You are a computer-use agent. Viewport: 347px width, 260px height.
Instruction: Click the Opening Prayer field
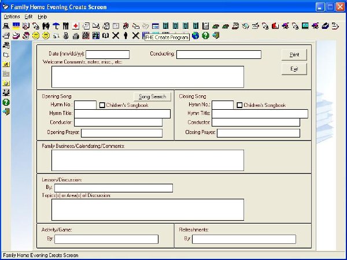pos(121,133)
